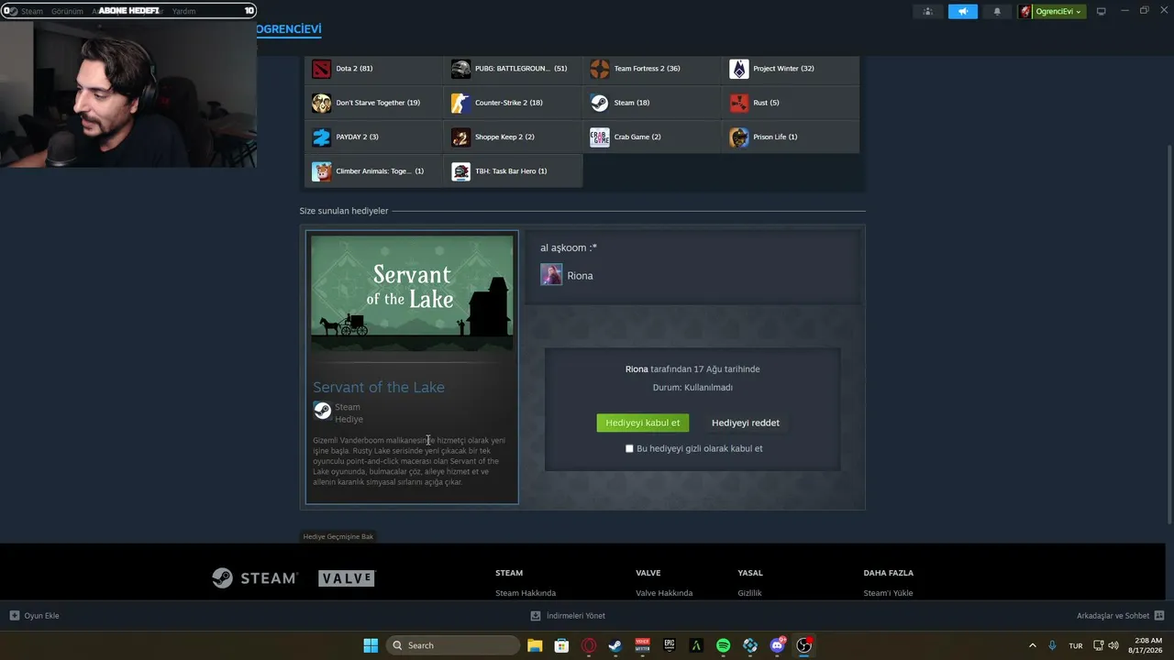Viewport: 1174px width, 660px height.
Task: Open Riona's profile avatar
Action: 551,275
